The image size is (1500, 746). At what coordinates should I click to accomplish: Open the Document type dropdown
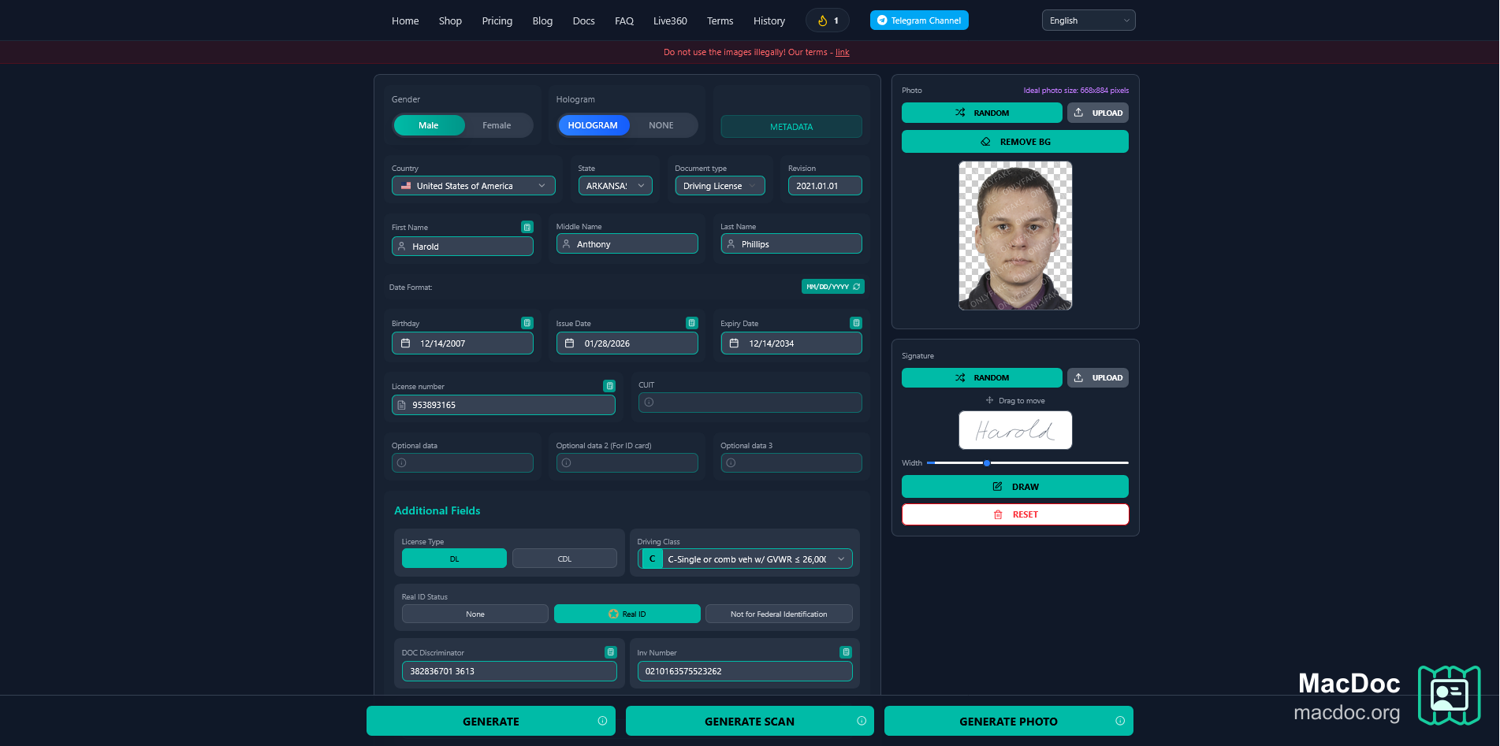(720, 186)
